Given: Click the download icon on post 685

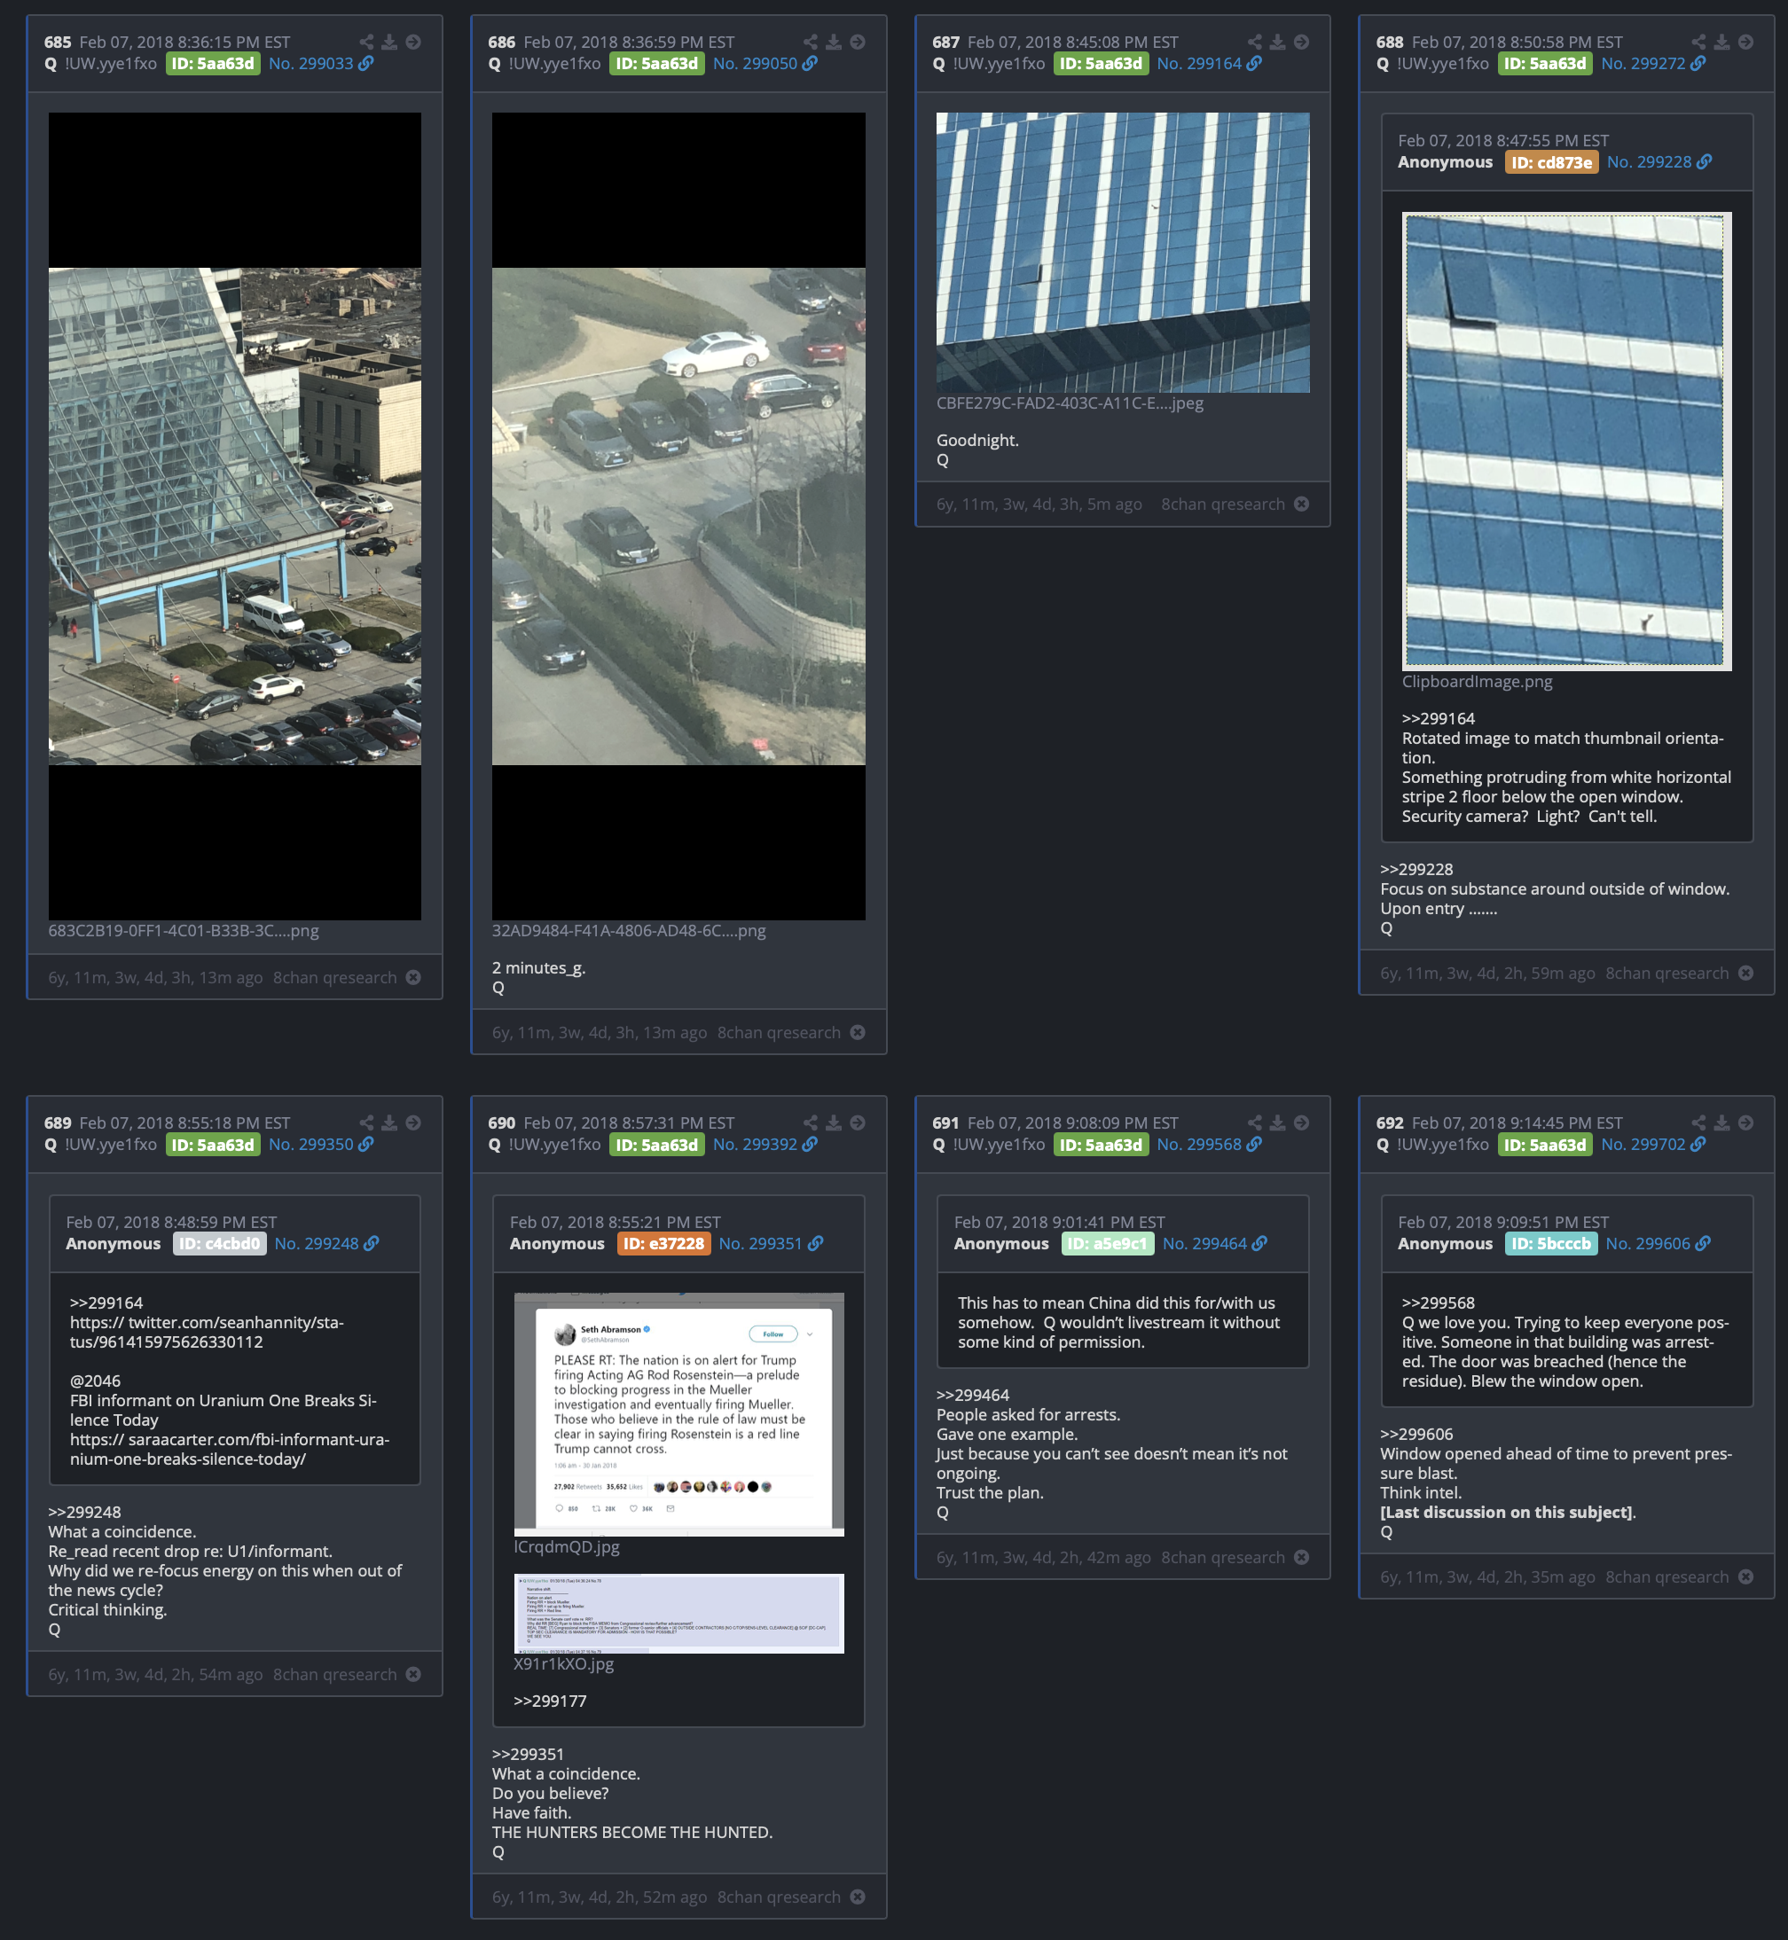Looking at the screenshot, I should pos(389,42).
